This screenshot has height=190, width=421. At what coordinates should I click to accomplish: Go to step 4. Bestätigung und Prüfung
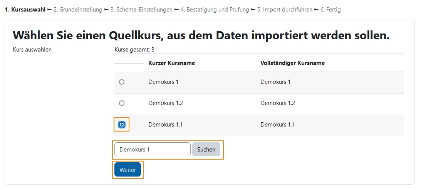coord(215,10)
